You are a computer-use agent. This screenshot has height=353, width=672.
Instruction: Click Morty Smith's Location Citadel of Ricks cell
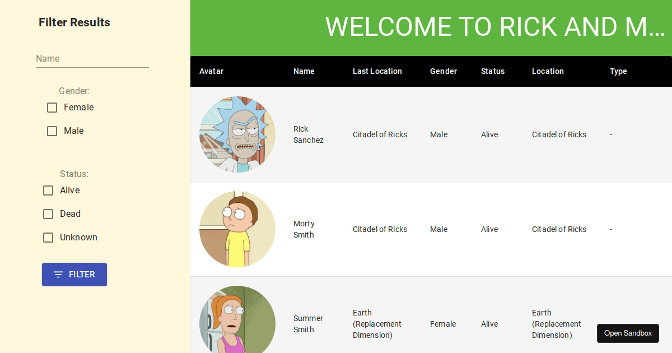pyautogui.click(x=559, y=229)
